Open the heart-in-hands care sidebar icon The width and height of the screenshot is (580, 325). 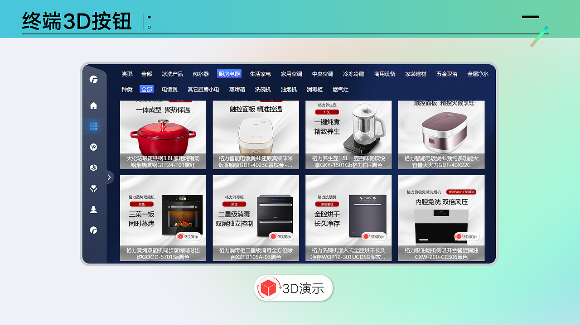pyautogui.click(x=94, y=188)
